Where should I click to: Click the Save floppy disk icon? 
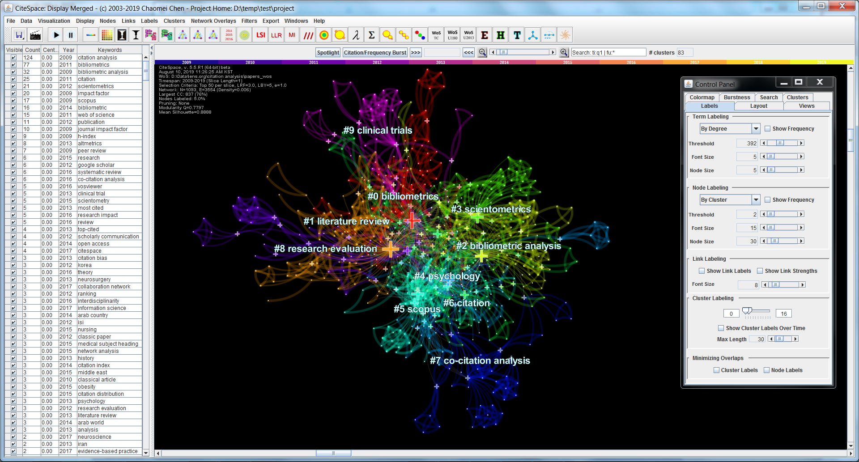pos(19,35)
